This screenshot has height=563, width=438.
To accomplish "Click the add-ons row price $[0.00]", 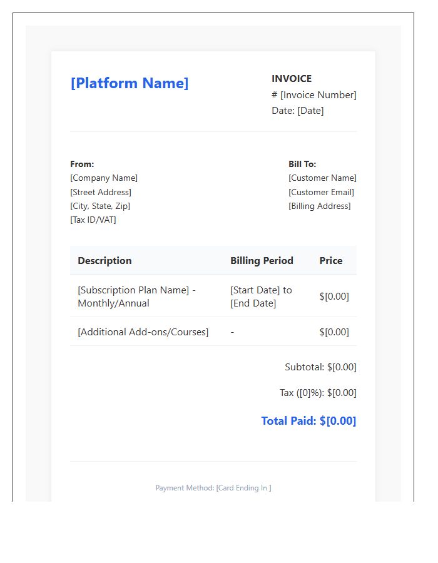I will tap(334, 332).
